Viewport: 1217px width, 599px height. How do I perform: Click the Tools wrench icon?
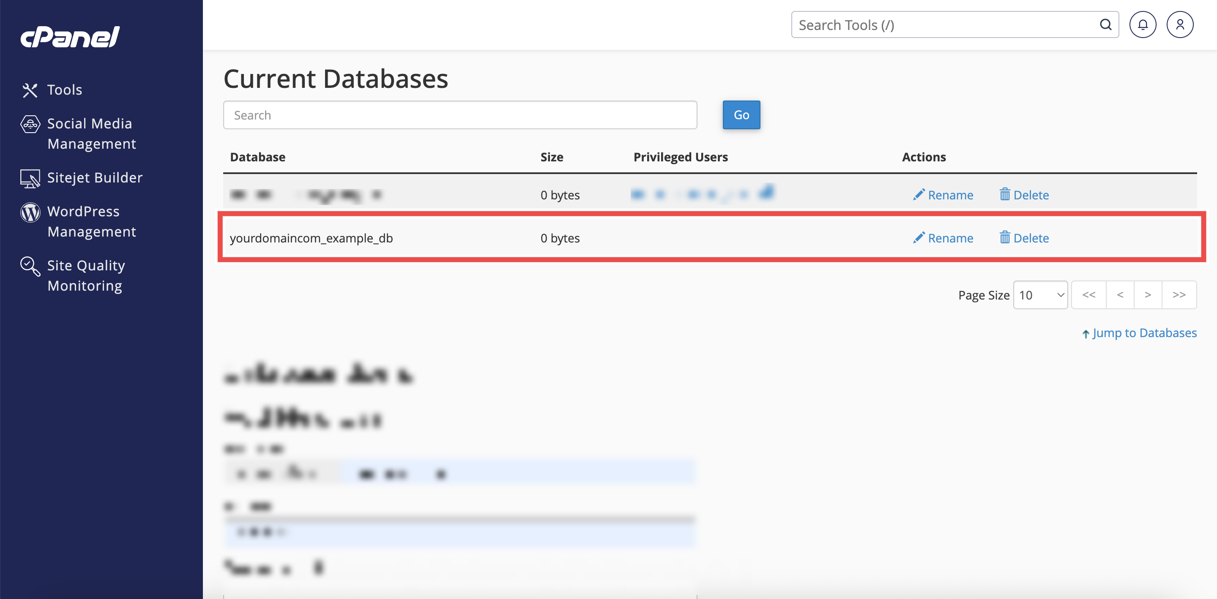pyautogui.click(x=30, y=90)
